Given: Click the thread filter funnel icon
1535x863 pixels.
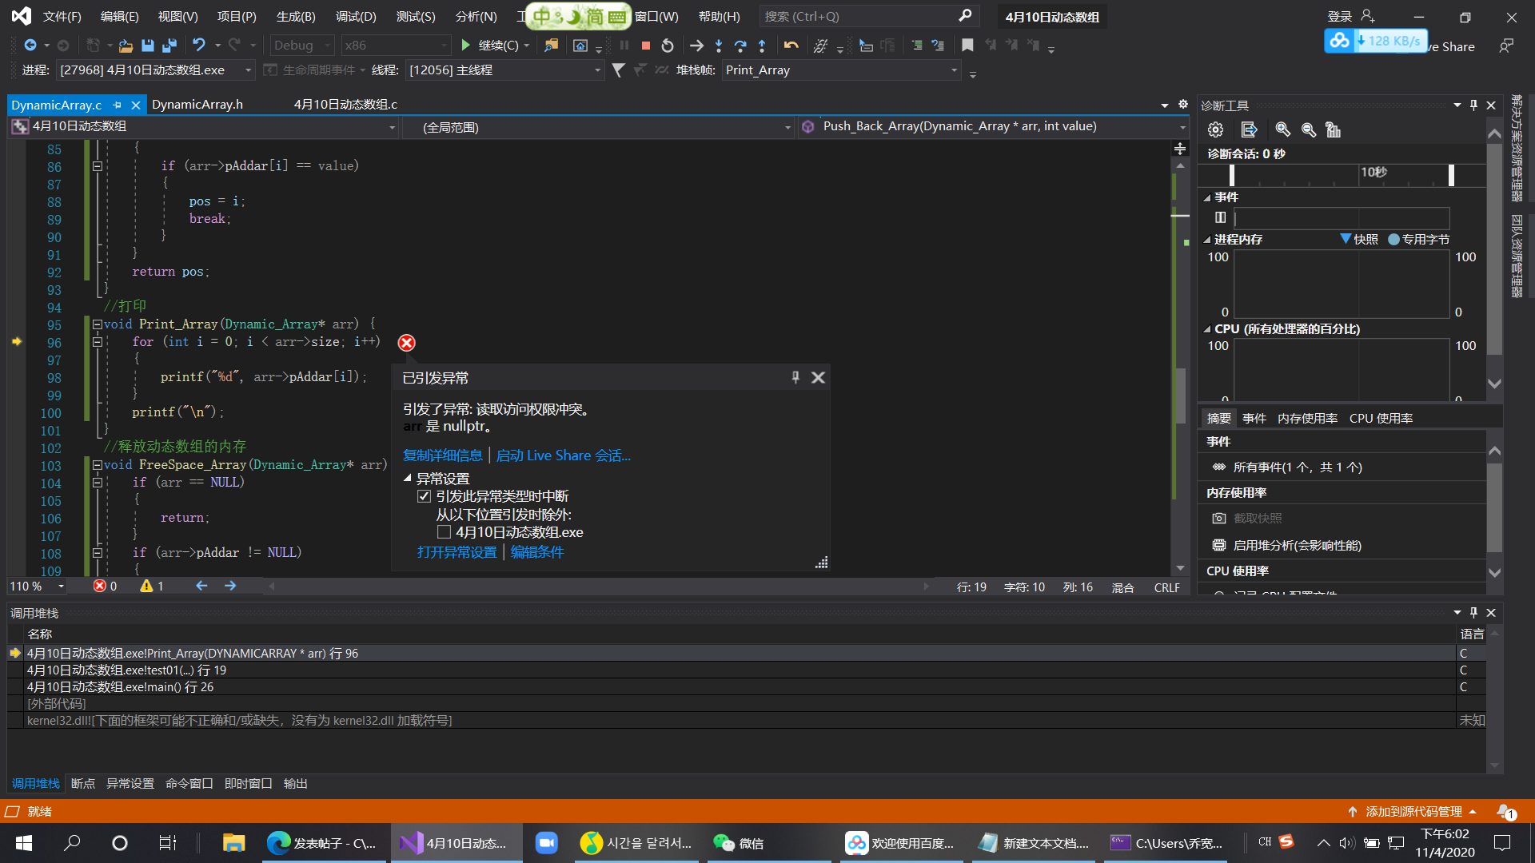Looking at the screenshot, I should pos(618,70).
